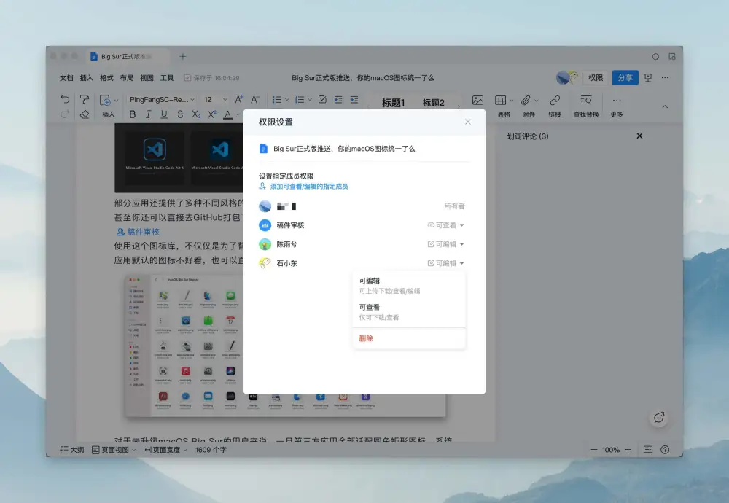This screenshot has height=503, width=729.
Task: Open font color dropdown arrow
Action: click(x=238, y=114)
